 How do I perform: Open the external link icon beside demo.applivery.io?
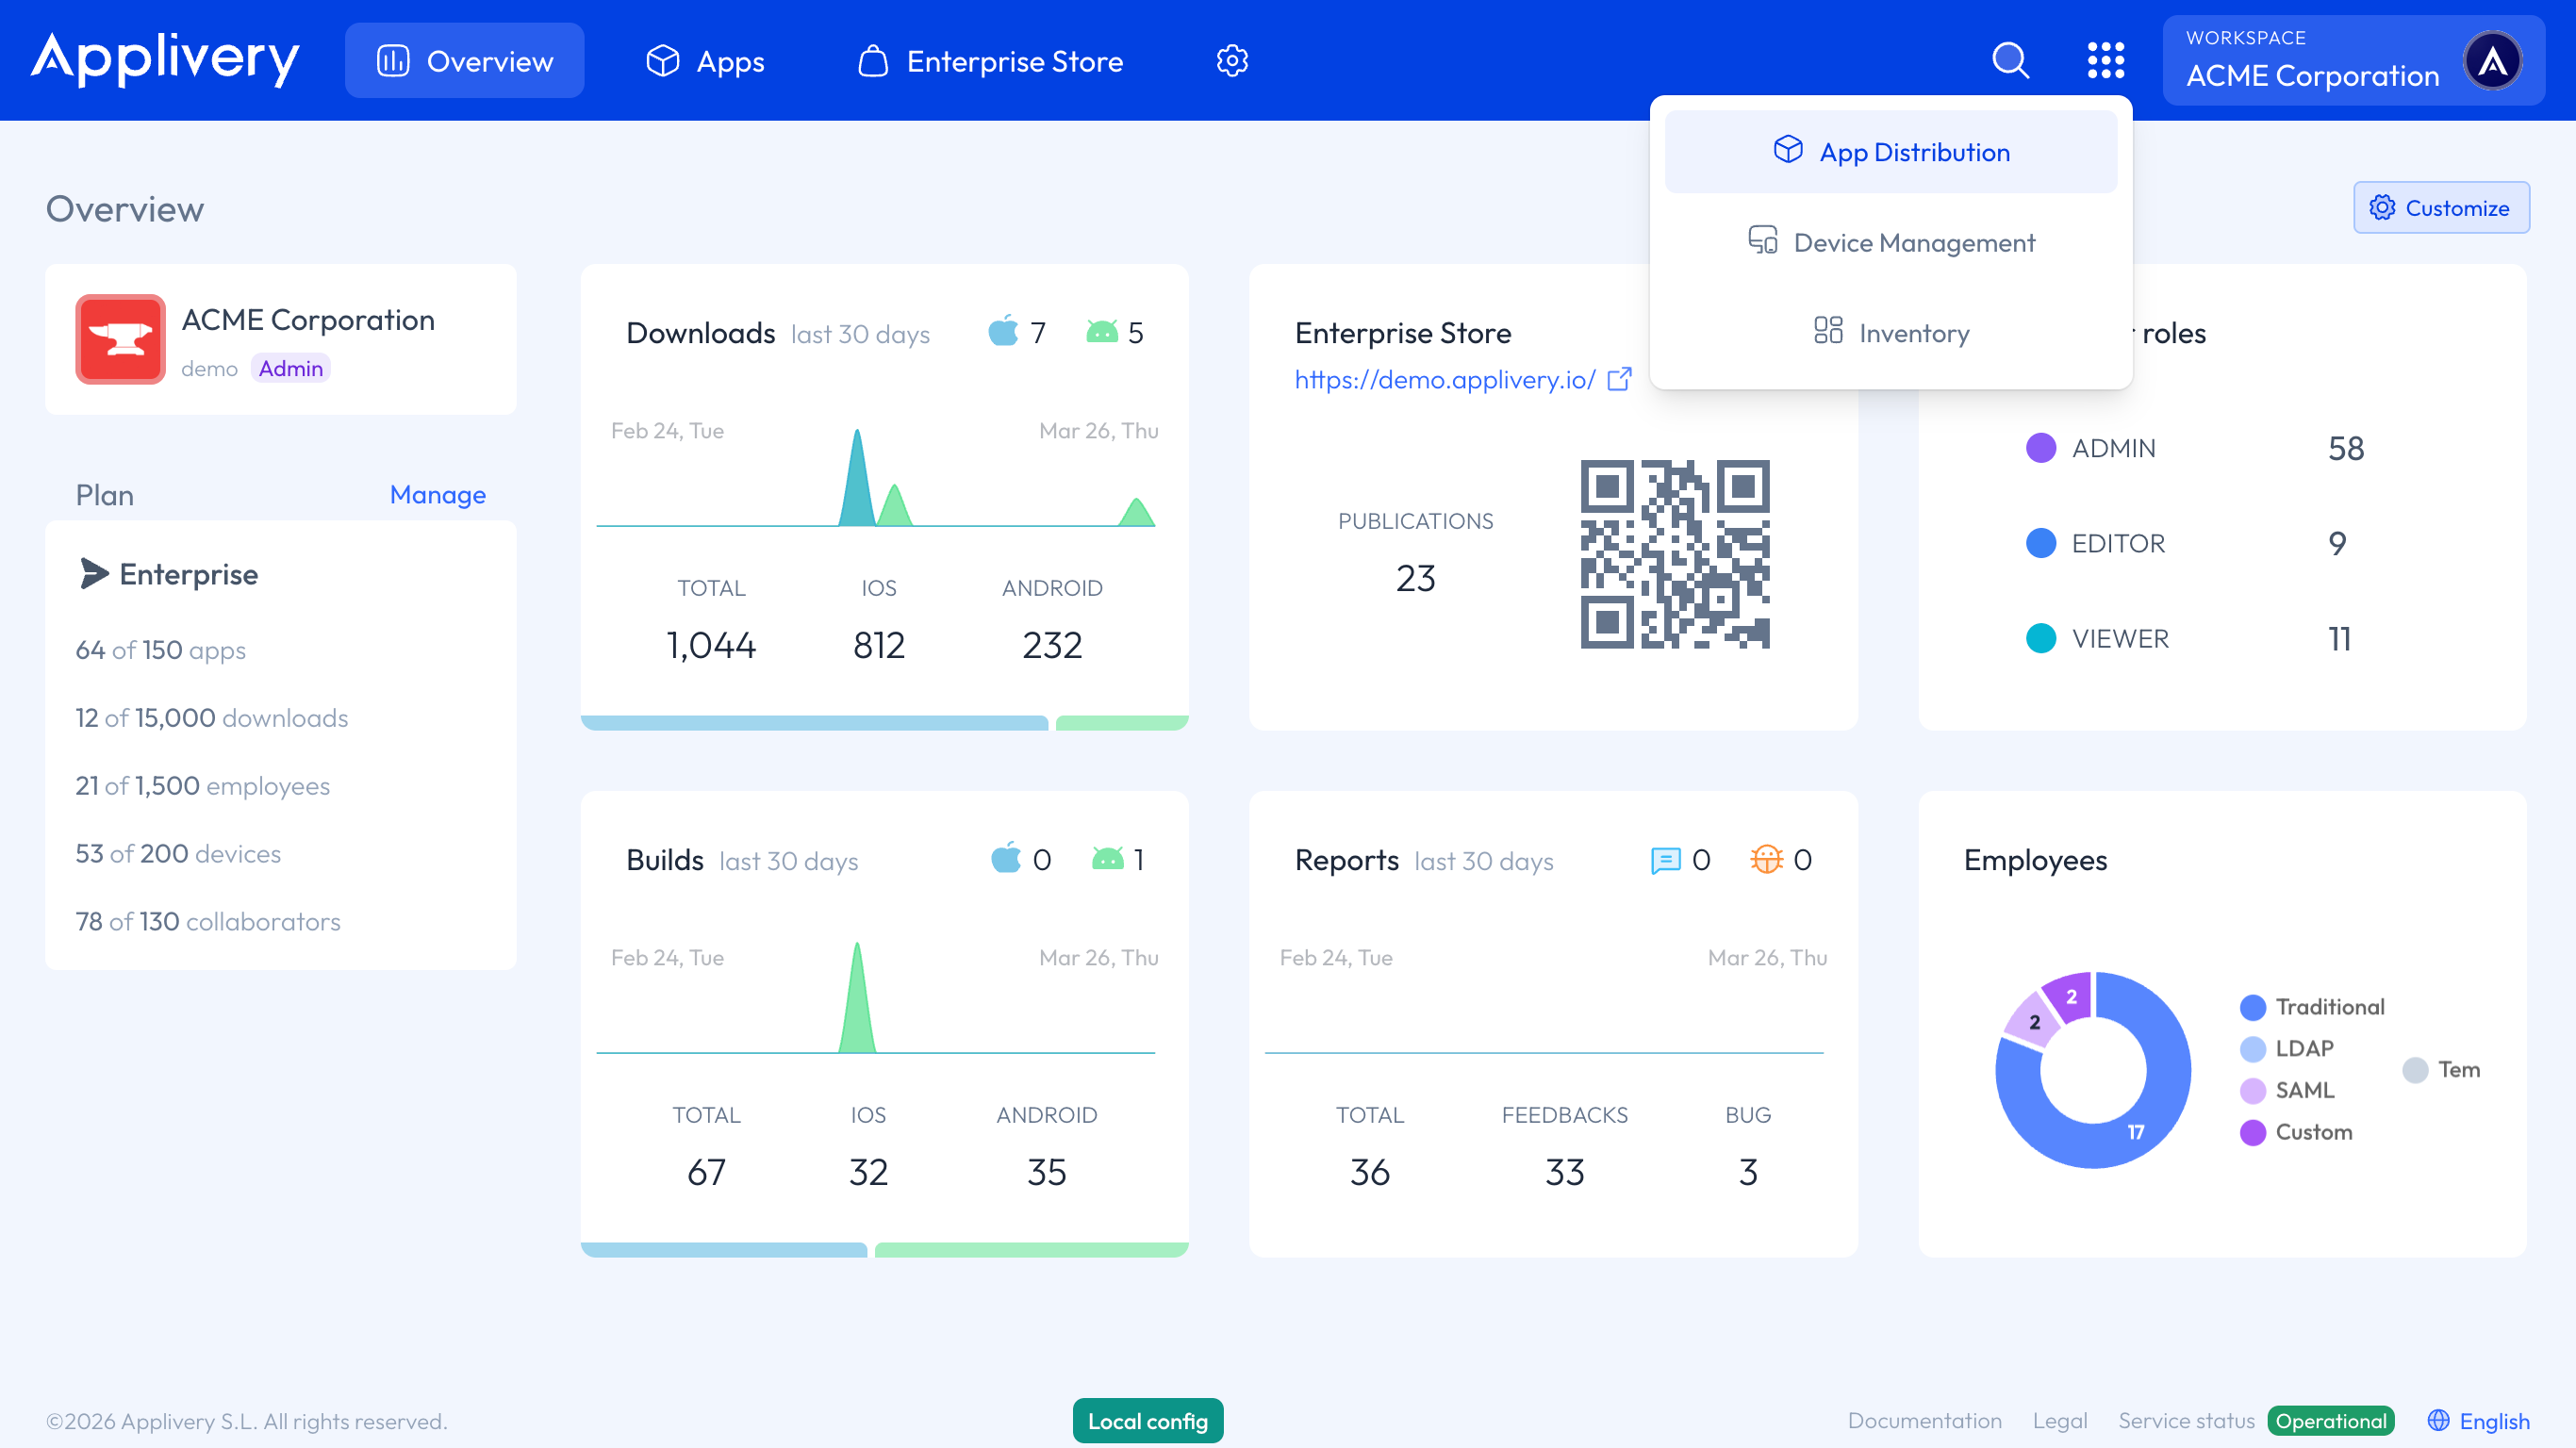point(1620,379)
